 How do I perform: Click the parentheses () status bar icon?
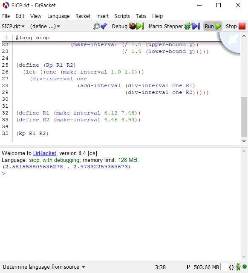click(x=231, y=267)
